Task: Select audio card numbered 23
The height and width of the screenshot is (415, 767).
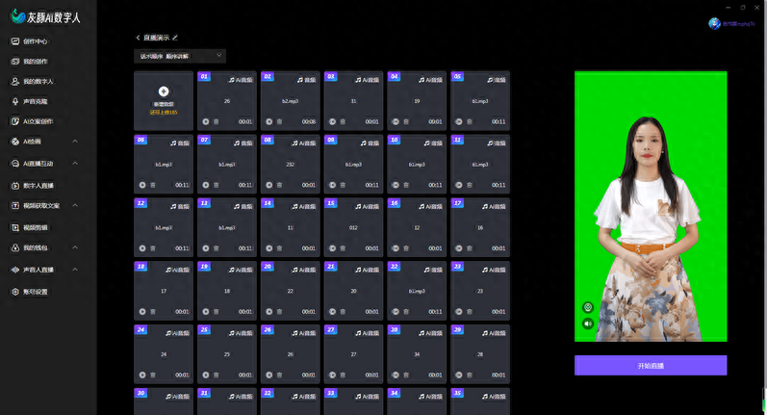Action: 480,291
